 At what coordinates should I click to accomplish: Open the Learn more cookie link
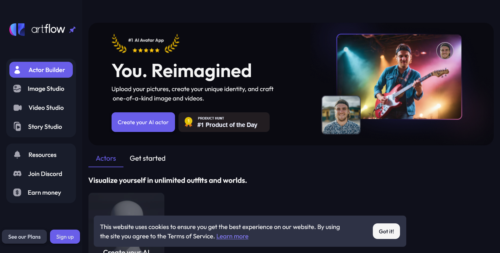232,236
